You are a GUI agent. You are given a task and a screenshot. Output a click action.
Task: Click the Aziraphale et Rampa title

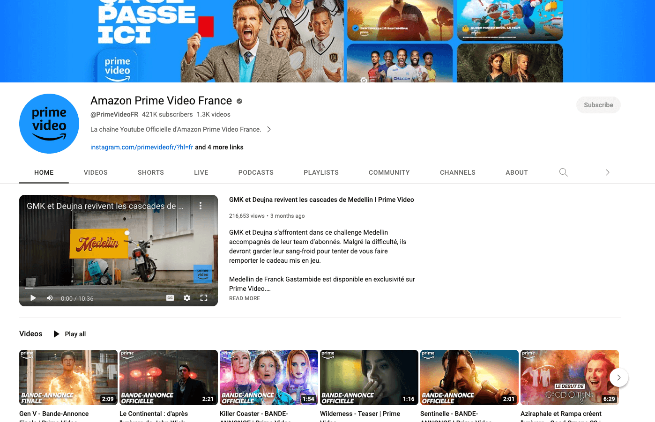click(561, 416)
